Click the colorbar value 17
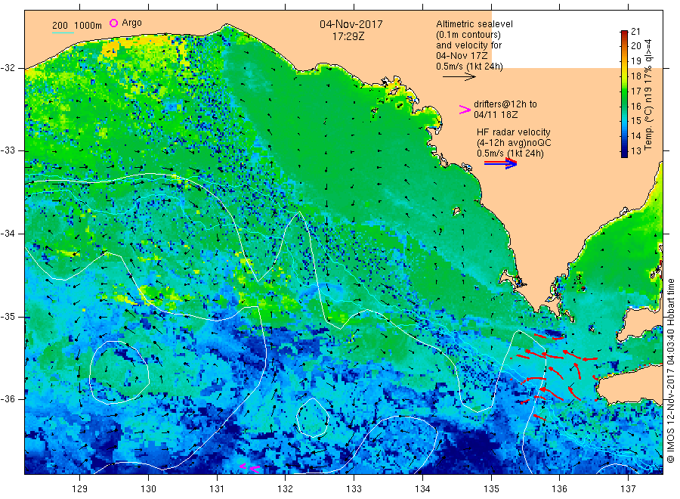Image resolution: width=680 pixels, height=499 pixels. point(635,91)
